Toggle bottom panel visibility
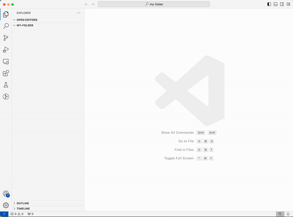This screenshot has width=293, height=217. [275, 4]
